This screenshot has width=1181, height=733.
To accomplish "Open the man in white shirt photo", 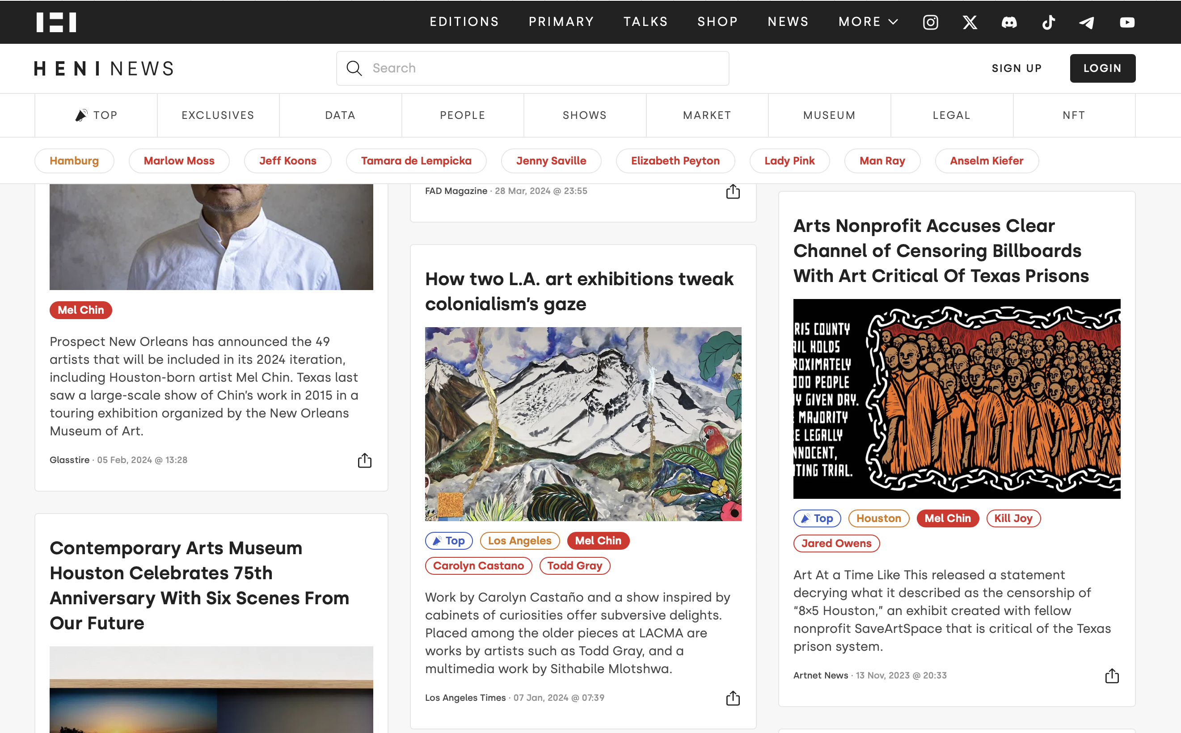I will (x=211, y=237).
